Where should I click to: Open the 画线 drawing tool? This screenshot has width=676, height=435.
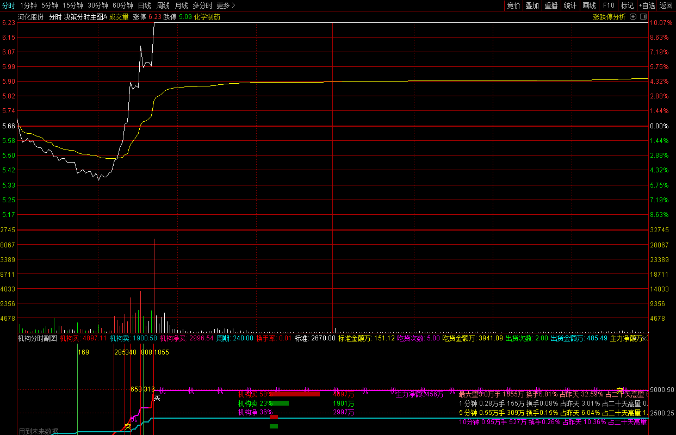[589, 5]
